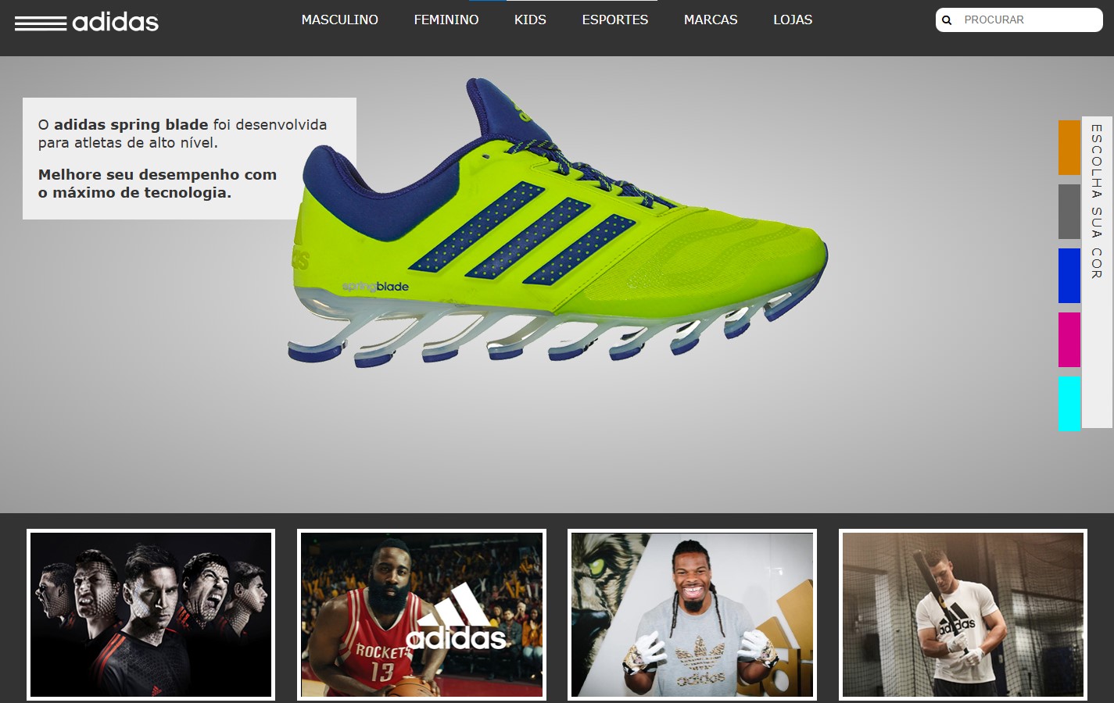Click the search magnifier icon

[947, 20]
